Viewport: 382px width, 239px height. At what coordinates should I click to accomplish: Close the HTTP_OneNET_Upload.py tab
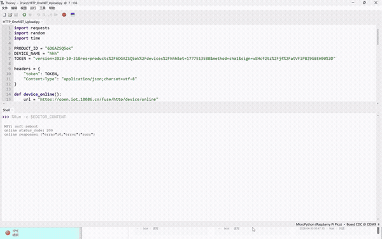[42, 22]
